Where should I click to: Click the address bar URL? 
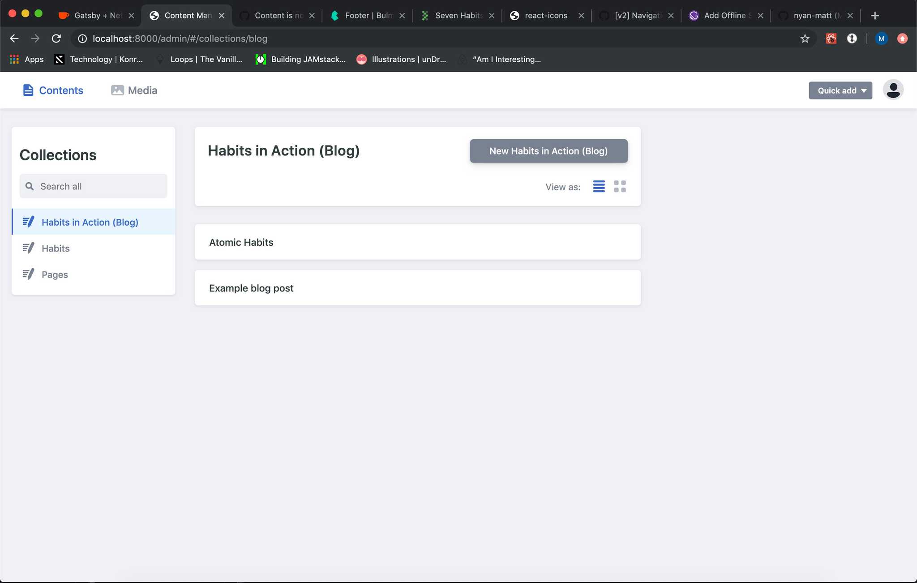[180, 39]
